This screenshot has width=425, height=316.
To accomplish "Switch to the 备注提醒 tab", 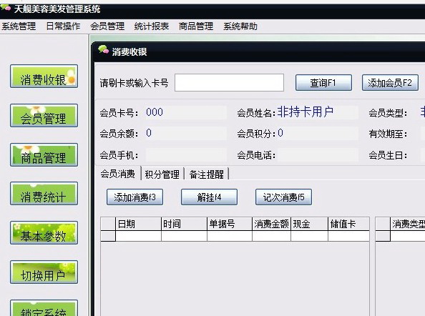I will 207,174.
